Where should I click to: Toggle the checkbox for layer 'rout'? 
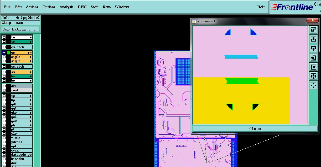[x=4, y=90]
